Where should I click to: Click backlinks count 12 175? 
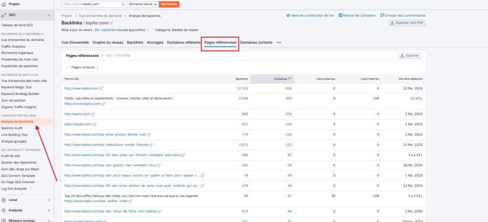coord(243,88)
